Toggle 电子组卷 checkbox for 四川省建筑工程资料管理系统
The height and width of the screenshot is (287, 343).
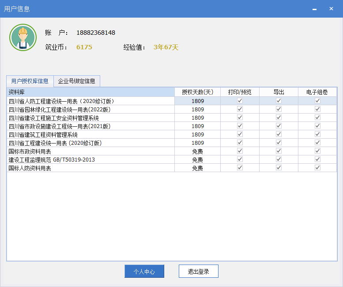tap(317, 134)
